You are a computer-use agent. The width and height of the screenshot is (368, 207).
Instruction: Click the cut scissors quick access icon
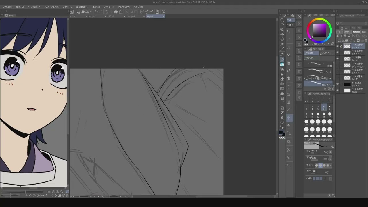289,55
